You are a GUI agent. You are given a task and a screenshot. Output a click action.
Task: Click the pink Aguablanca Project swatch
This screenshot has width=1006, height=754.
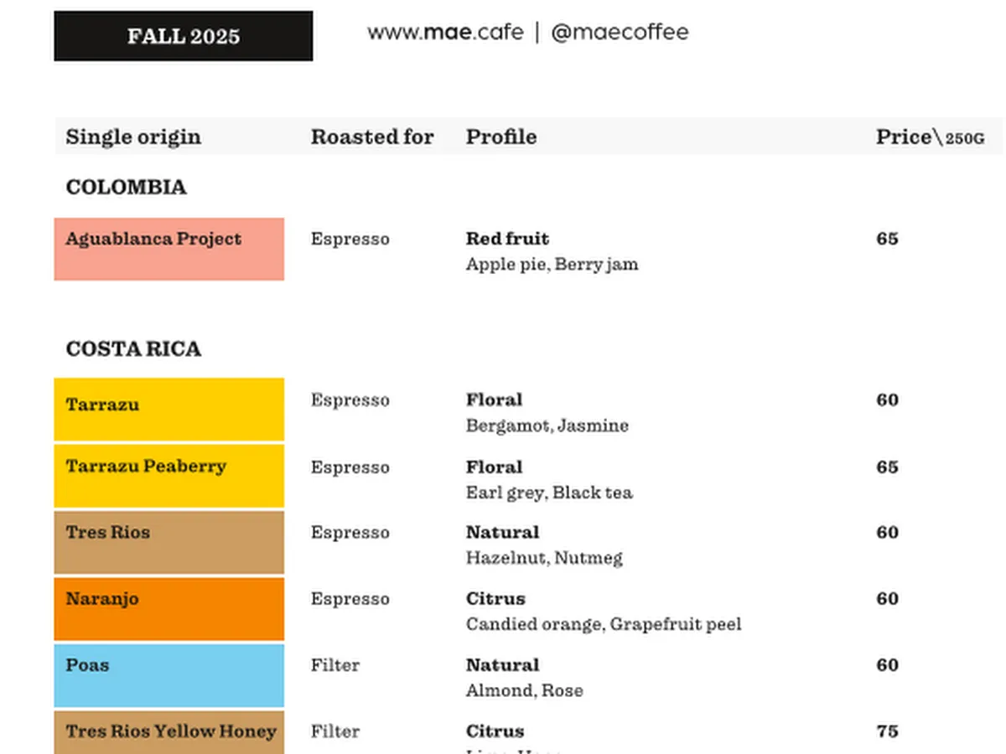[169, 249]
